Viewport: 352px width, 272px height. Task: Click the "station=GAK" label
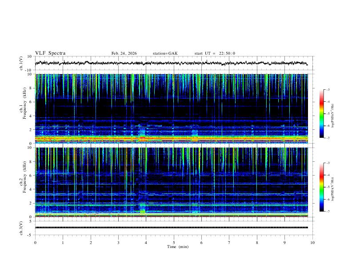[165, 53]
